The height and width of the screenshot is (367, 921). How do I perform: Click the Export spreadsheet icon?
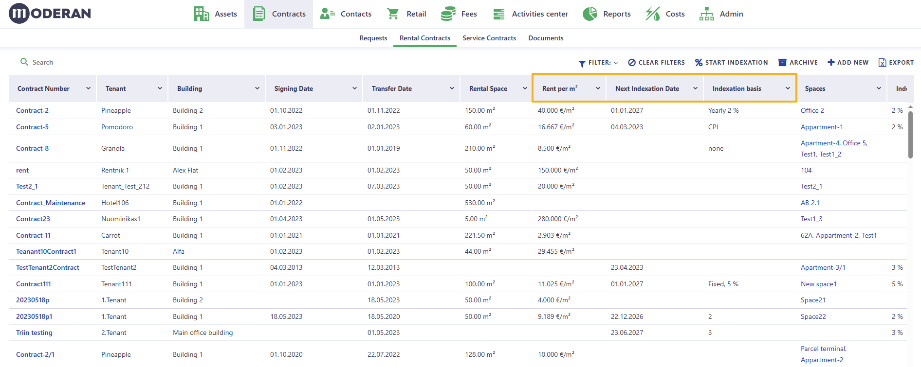pos(882,62)
